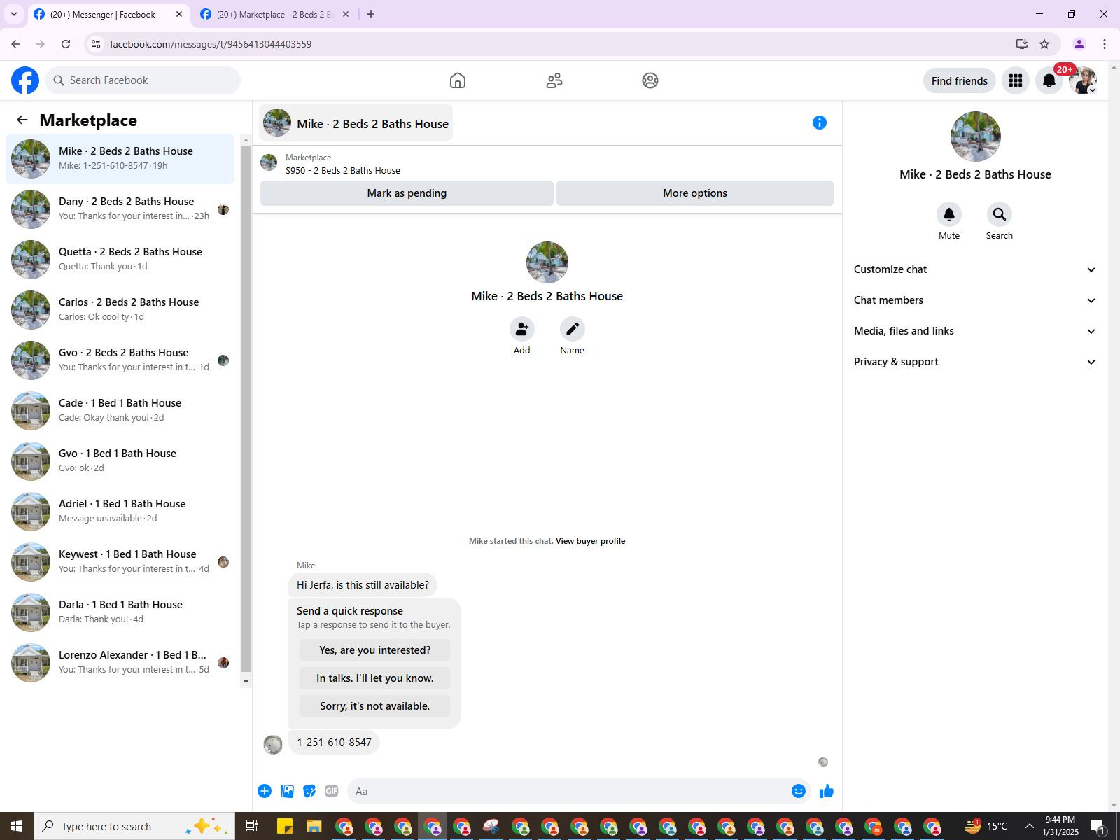Open File Explorer from taskbar
Image resolution: width=1120 pixels, height=840 pixels.
(314, 827)
